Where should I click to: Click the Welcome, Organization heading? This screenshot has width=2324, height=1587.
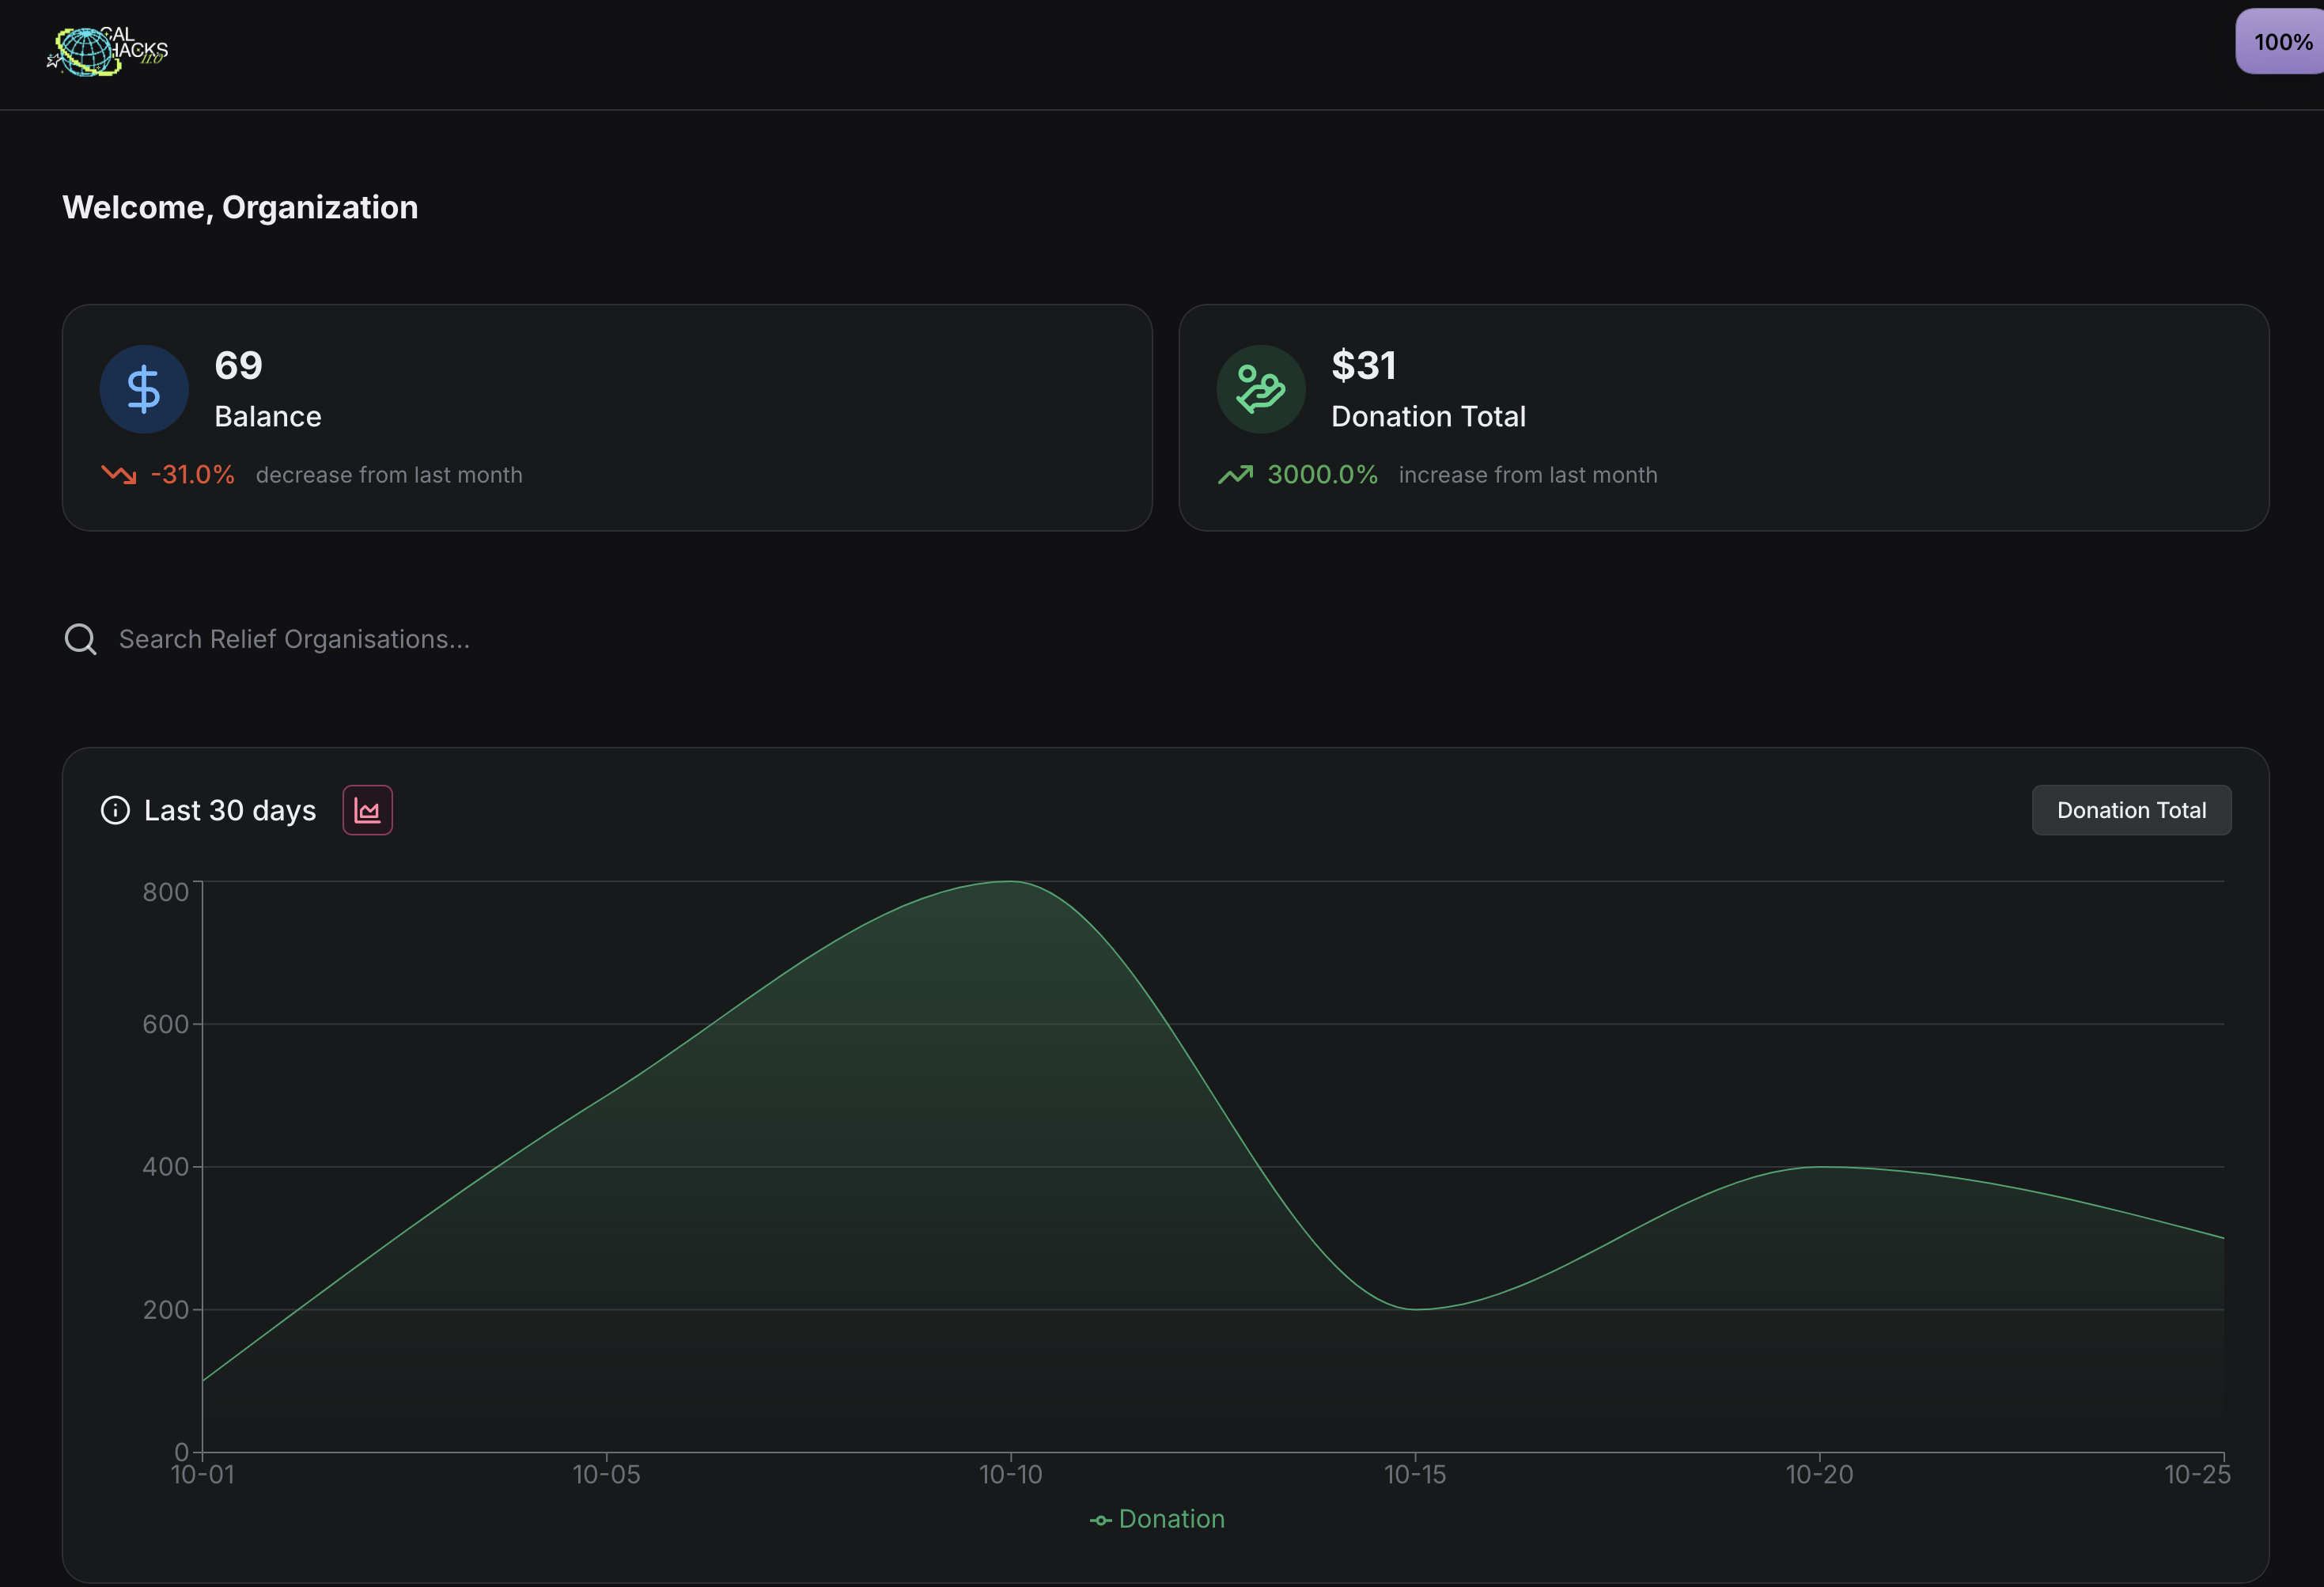coord(240,207)
